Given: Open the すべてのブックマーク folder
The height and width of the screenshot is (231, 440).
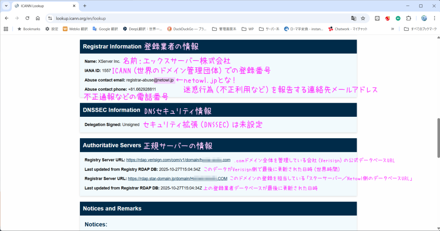Looking at the screenshot, I should 420,29.
